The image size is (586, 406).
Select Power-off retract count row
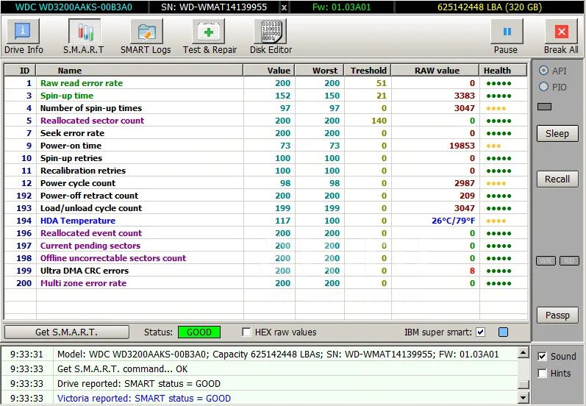265,196
